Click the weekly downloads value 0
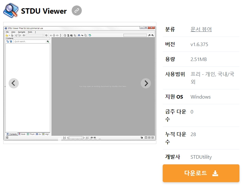 click(x=192, y=112)
